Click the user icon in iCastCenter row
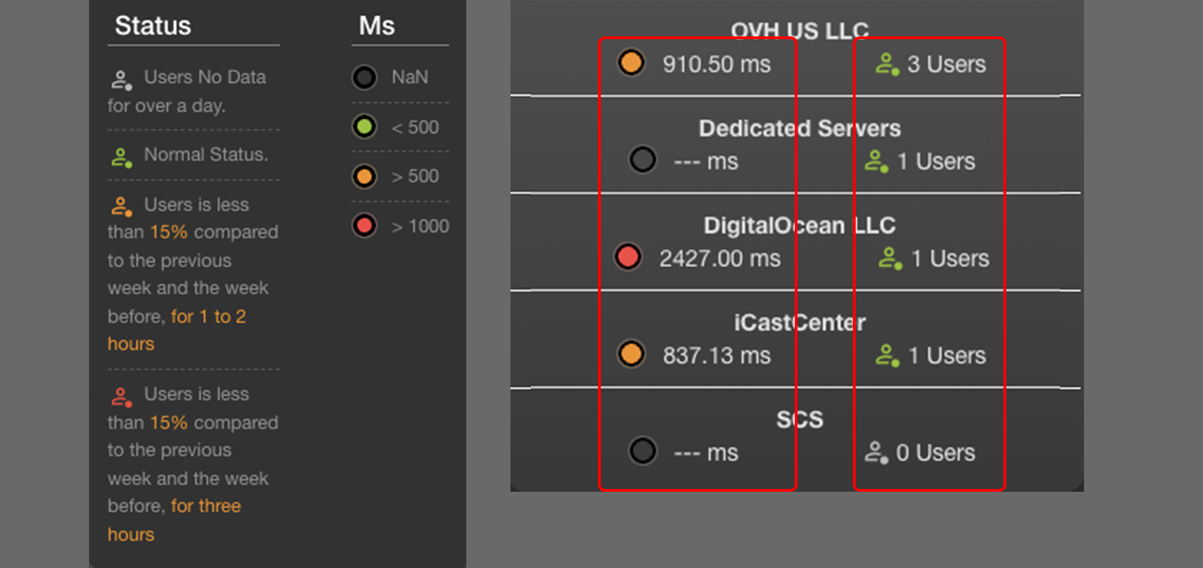The height and width of the screenshot is (568, 1203). coord(887,355)
